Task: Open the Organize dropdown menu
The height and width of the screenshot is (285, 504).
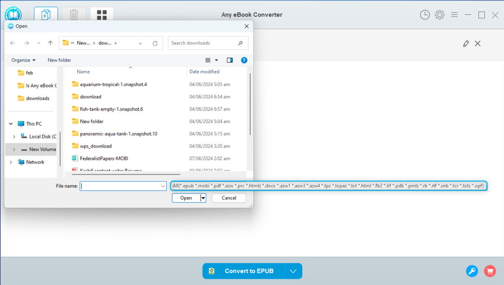Action: click(x=23, y=60)
